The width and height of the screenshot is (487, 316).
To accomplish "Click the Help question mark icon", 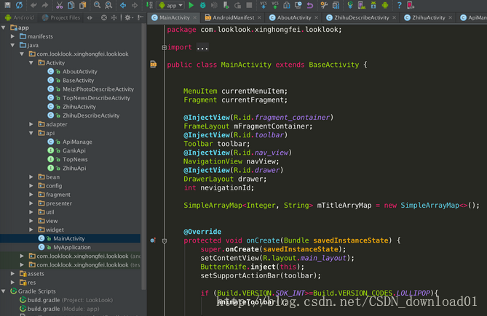I will [400, 5].
